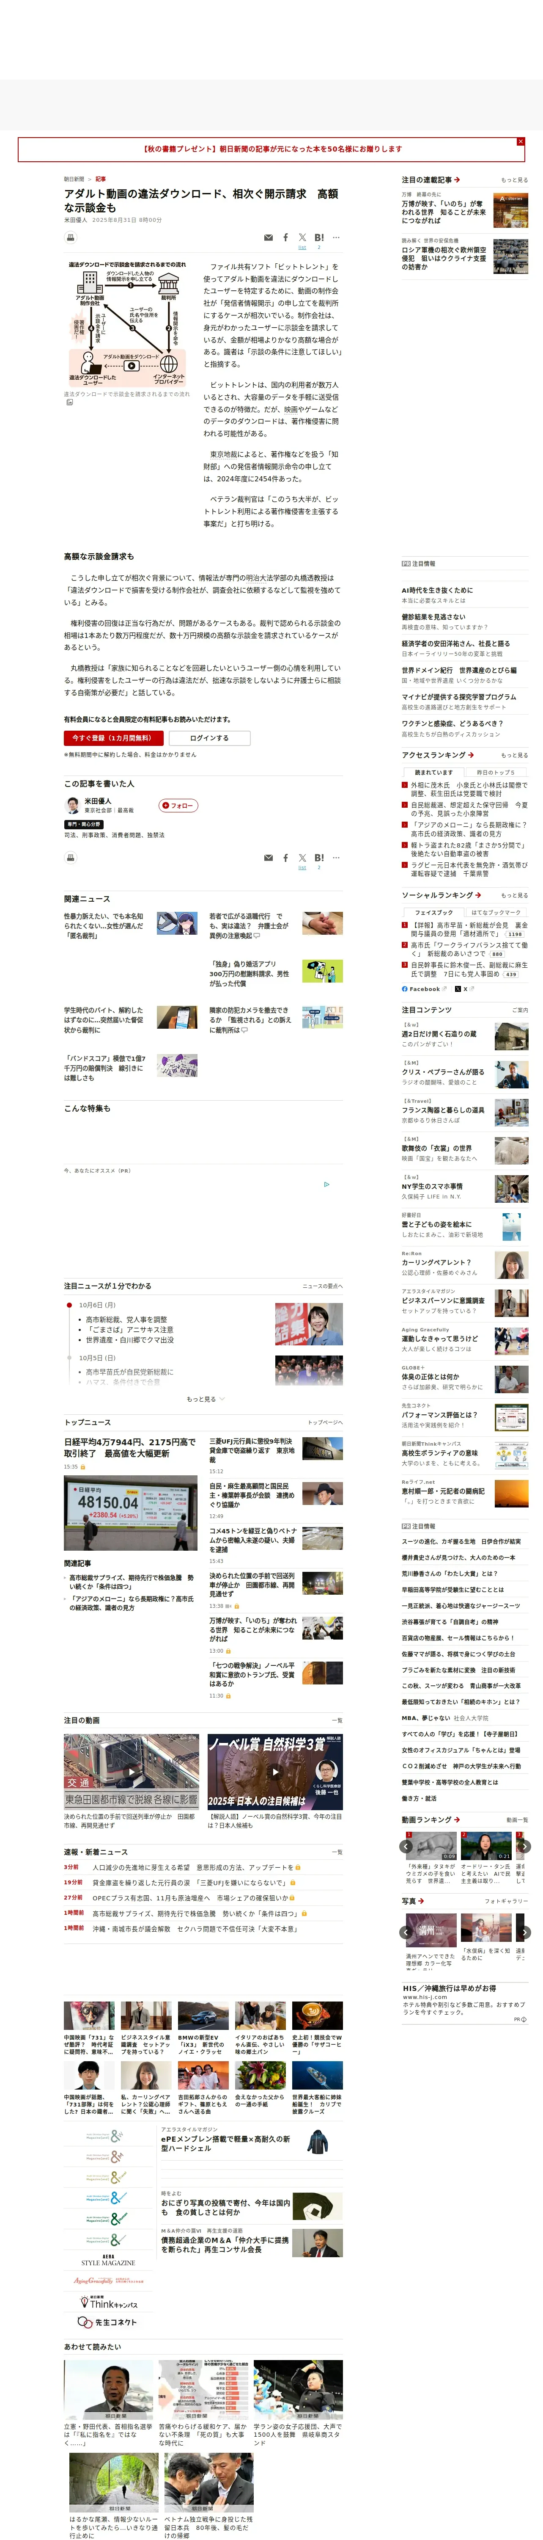
Task: Share on X from the bottom share bar
Action: tap(302, 858)
